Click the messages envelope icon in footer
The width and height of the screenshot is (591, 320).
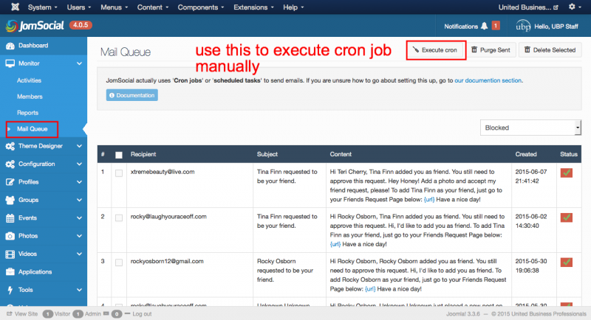[106, 313]
